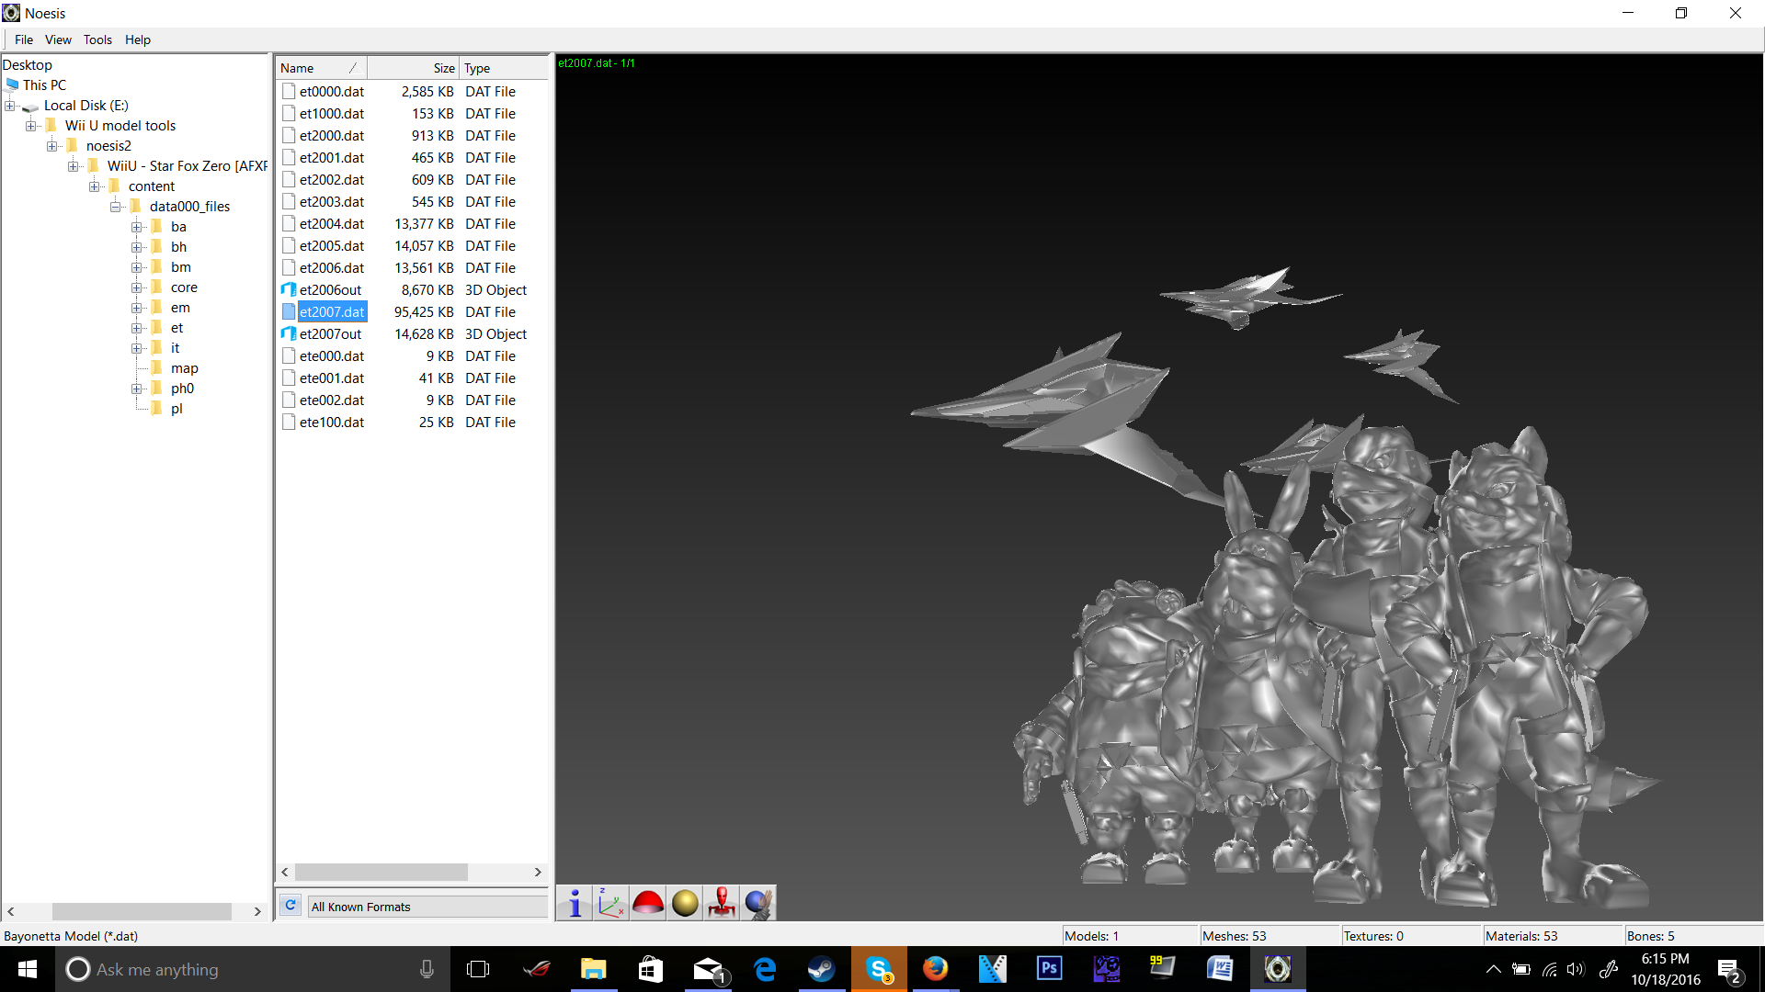Select et0000.dat in the file list

pos(332,92)
